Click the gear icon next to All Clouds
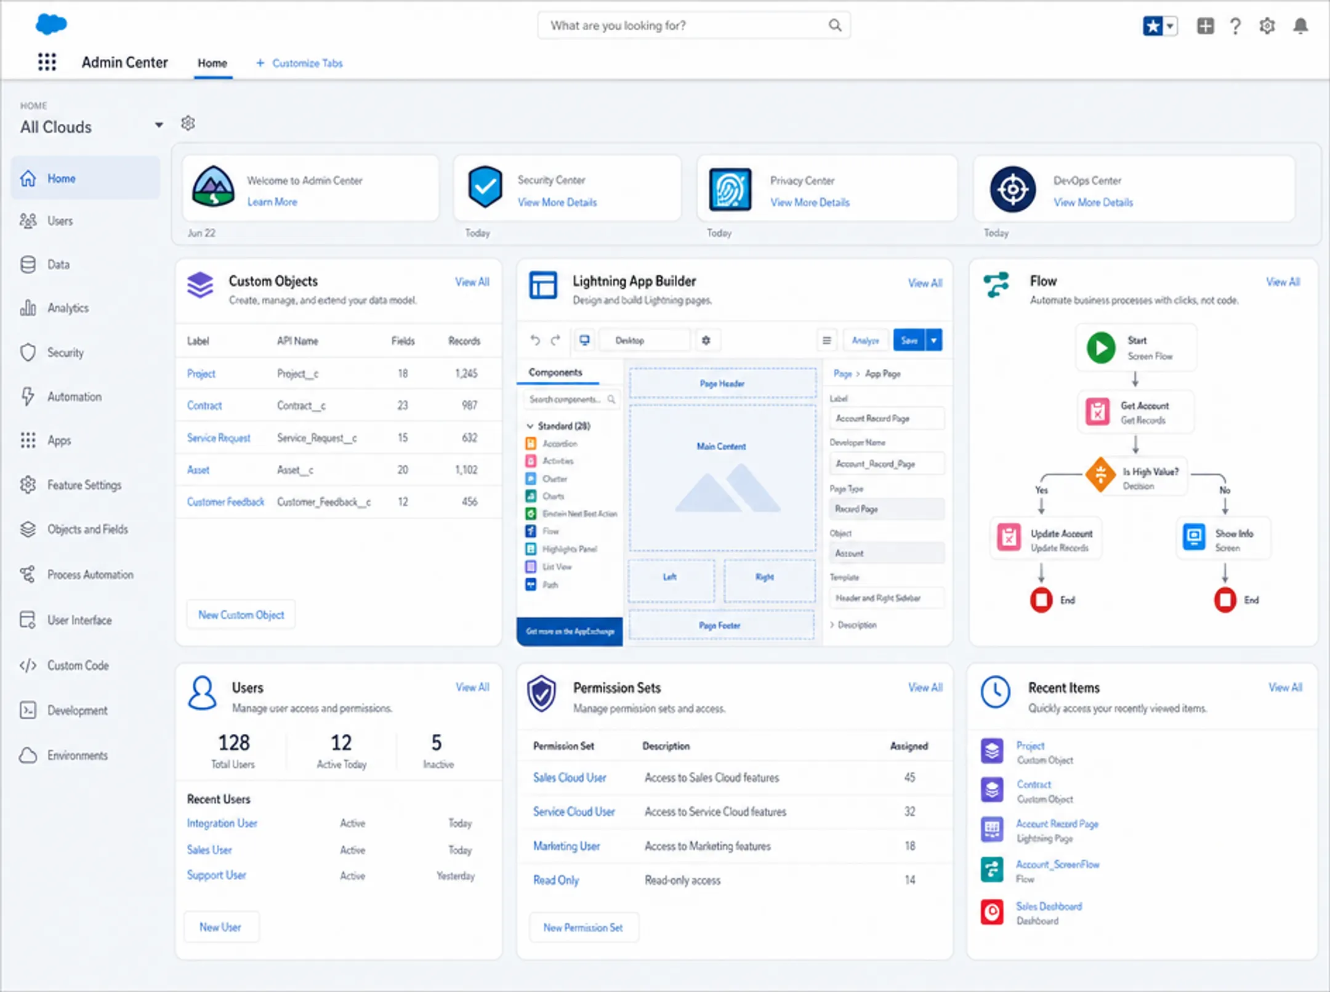 pos(188,123)
